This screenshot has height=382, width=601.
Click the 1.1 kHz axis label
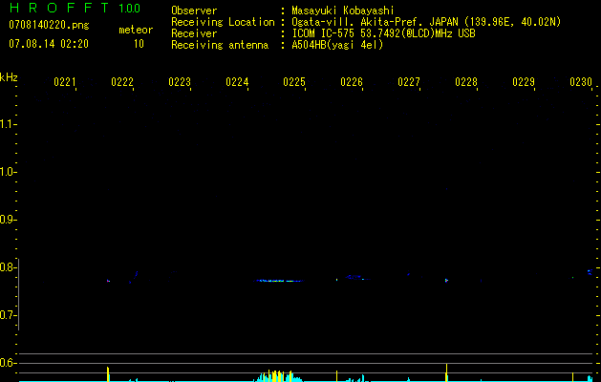click(x=7, y=124)
